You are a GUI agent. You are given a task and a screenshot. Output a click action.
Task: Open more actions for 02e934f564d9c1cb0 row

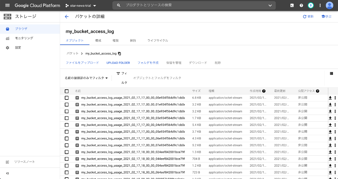(335, 111)
